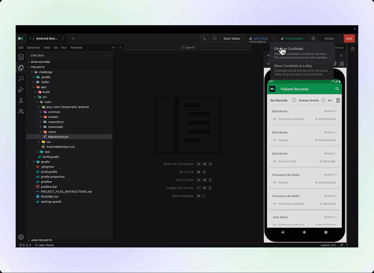374x273 pixels.
Task: Click John Doe to observe
Action: click(x=259, y=39)
